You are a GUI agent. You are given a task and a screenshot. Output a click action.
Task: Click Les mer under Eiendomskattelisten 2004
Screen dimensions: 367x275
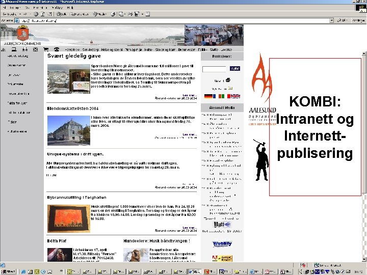tap(190, 134)
